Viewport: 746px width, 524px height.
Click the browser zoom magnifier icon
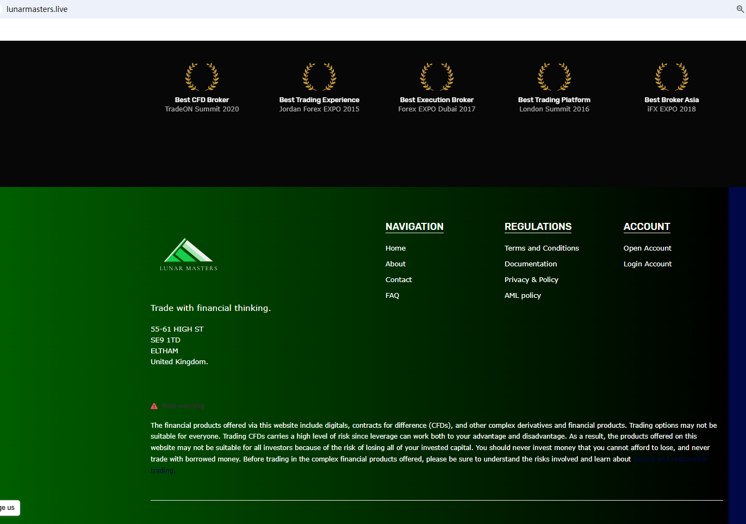point(740,9)
